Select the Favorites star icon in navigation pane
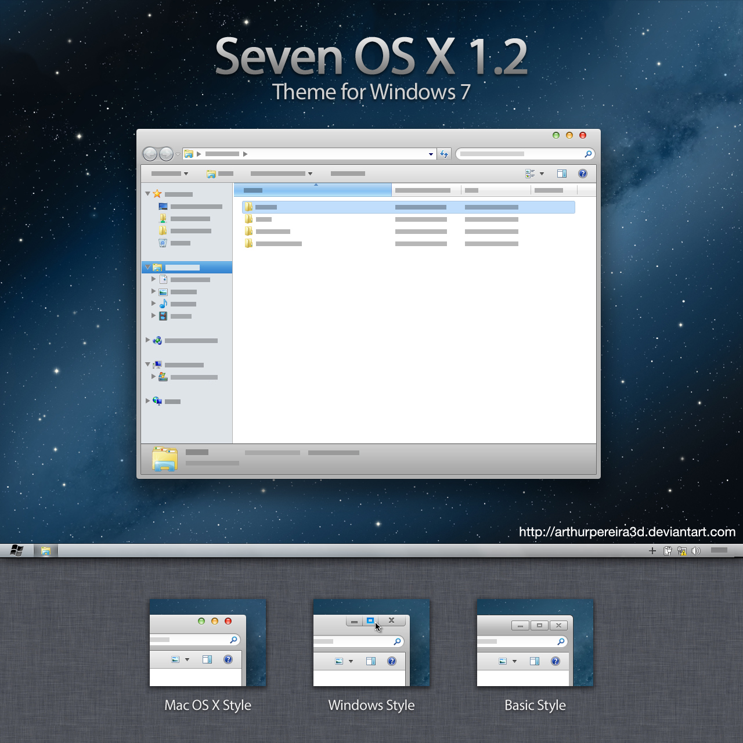Viewport: 743px width, 743px height. [157, 194]
